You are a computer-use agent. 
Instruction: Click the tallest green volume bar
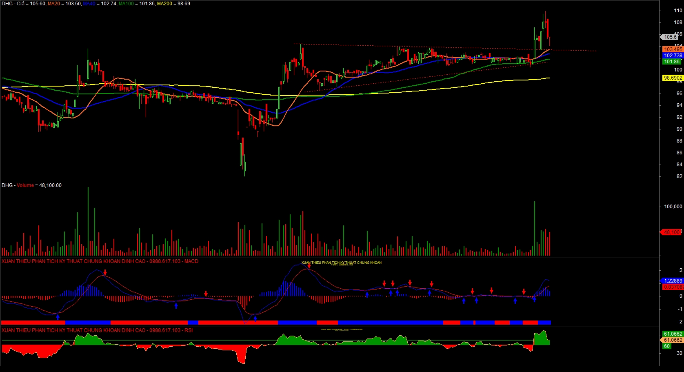point(88,221)
